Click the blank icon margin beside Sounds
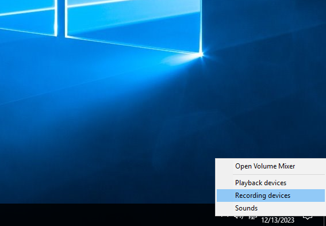 click(225, 208)
